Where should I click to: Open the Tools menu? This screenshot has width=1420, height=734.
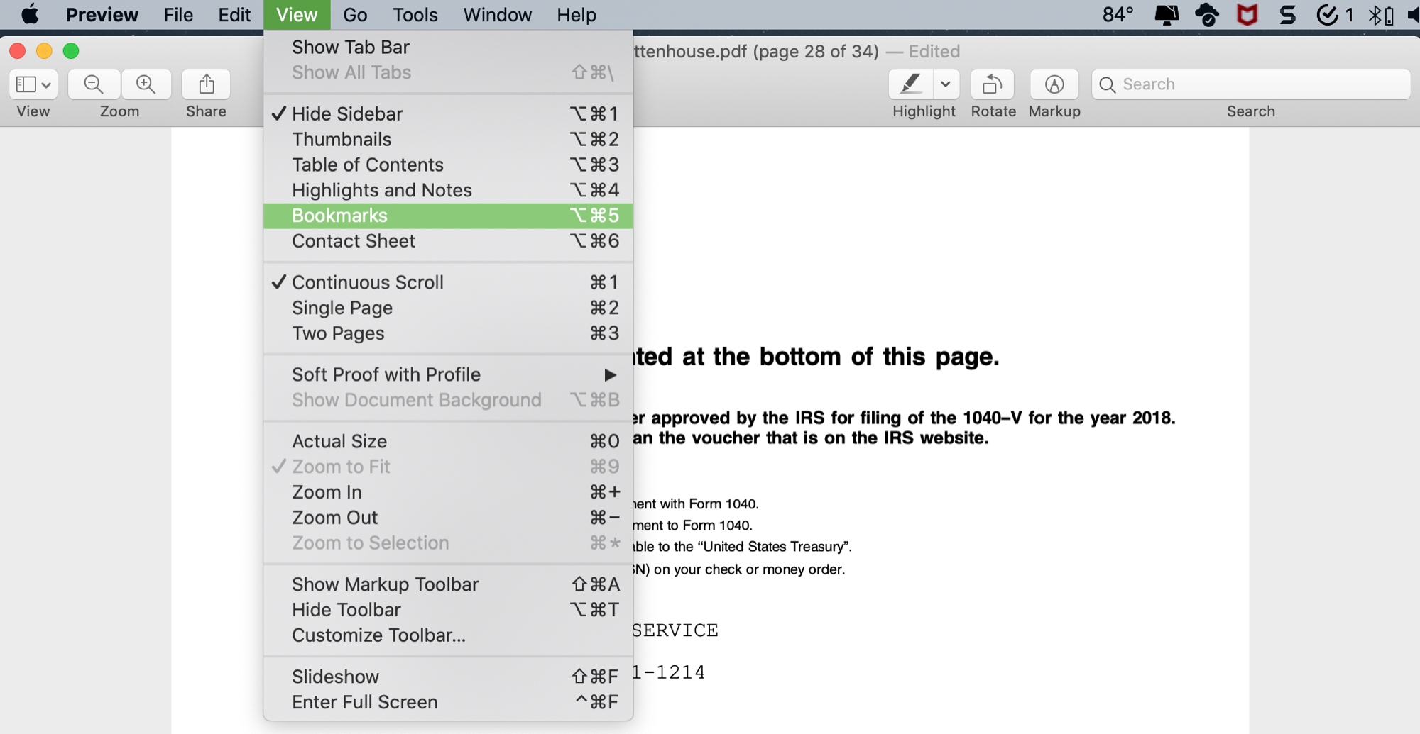tap(415, 15)
